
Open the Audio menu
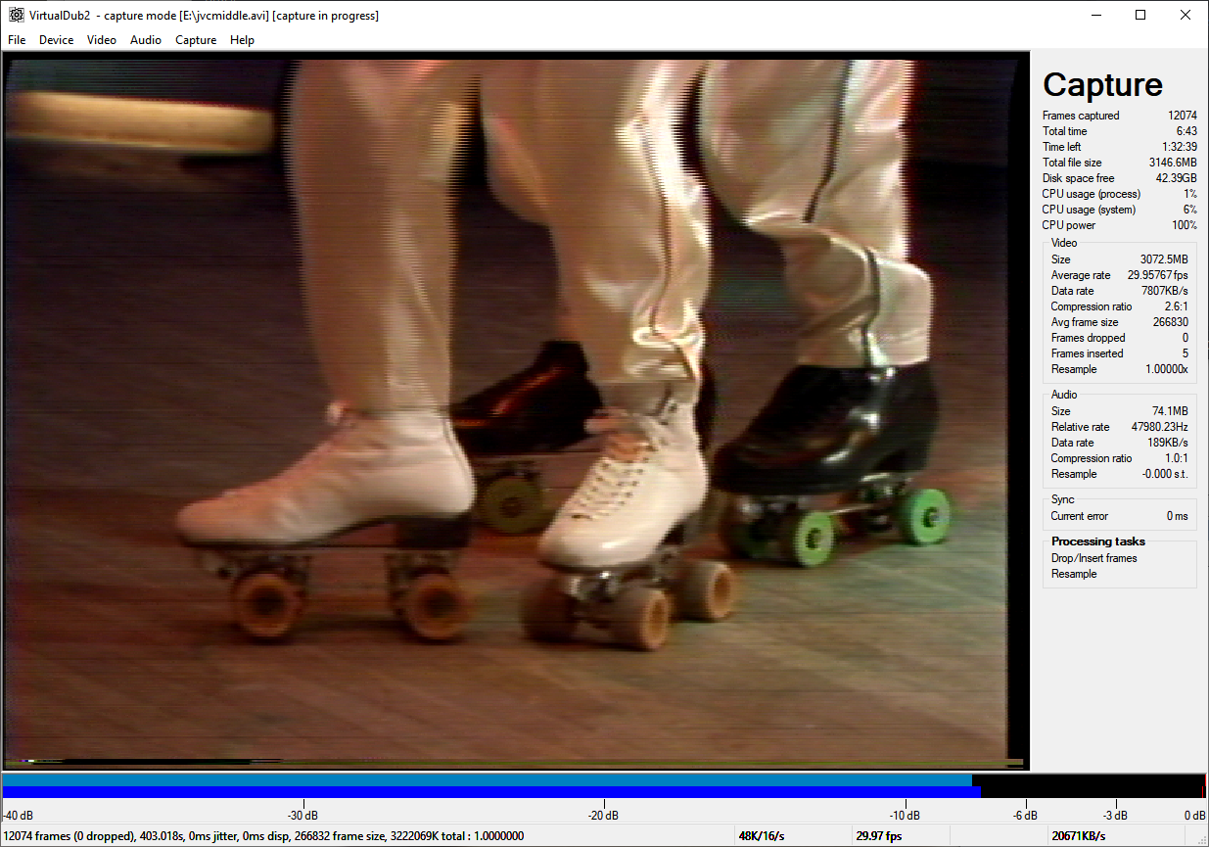(146, 40)
